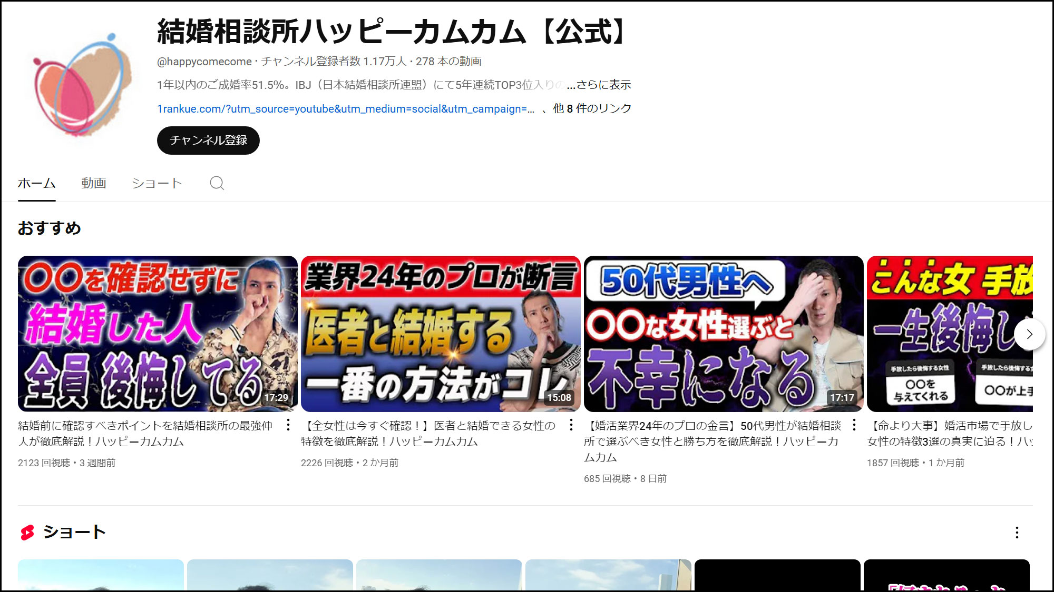This screenshot has width=1054, height=592.
Task: Open the channel search magnifier icon
Action: point(217,183)
